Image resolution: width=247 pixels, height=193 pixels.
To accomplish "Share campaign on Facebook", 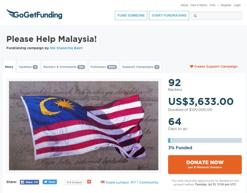I will [29, 182].
